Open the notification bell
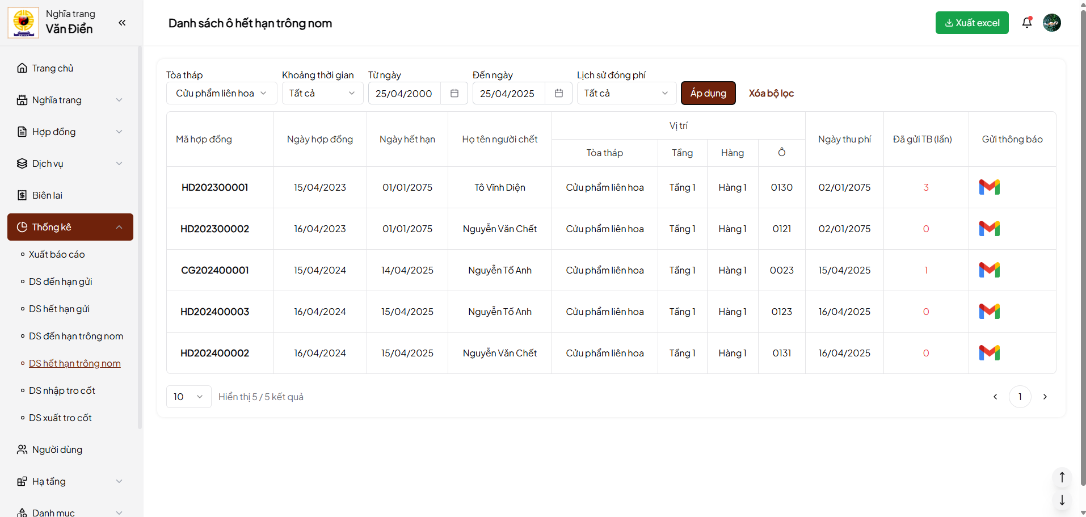Image resolution: width=1086 pixels, height=517 pixels. 1026,23
